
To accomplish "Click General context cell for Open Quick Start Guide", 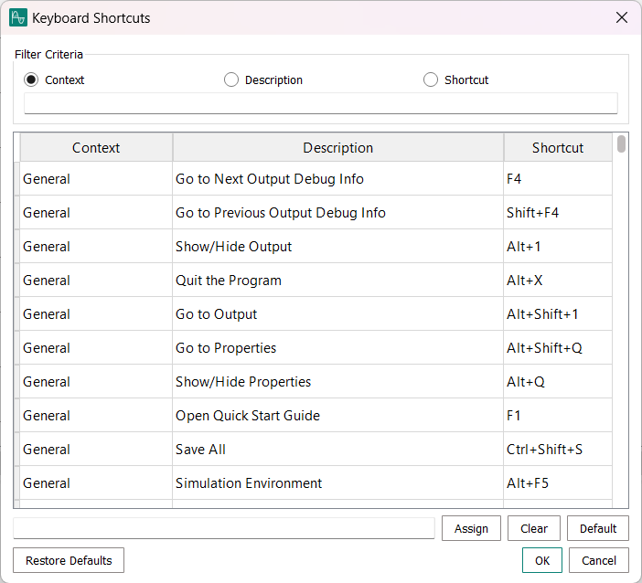I will click(96, 416).
